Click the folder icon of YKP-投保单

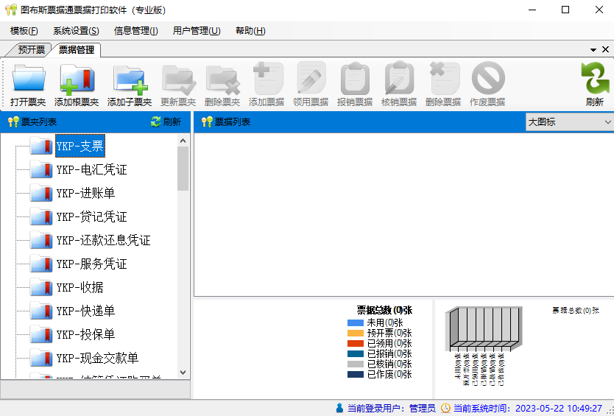pos(41,334)
